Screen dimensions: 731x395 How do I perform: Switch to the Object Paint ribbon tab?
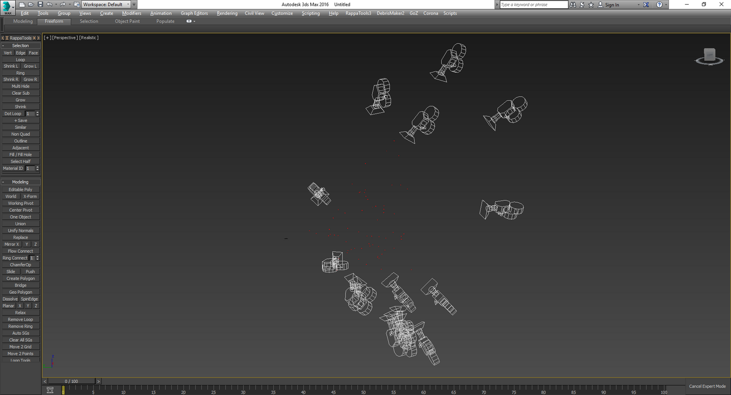click(x=127, y=21)
